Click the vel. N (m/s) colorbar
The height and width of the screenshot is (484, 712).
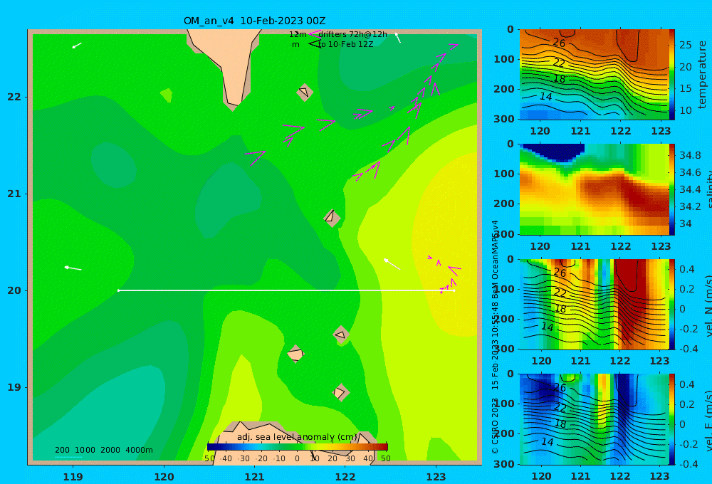672,304
